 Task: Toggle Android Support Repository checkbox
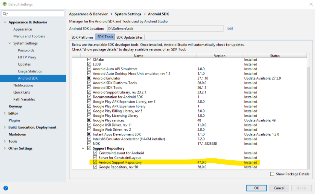point(95,162)
